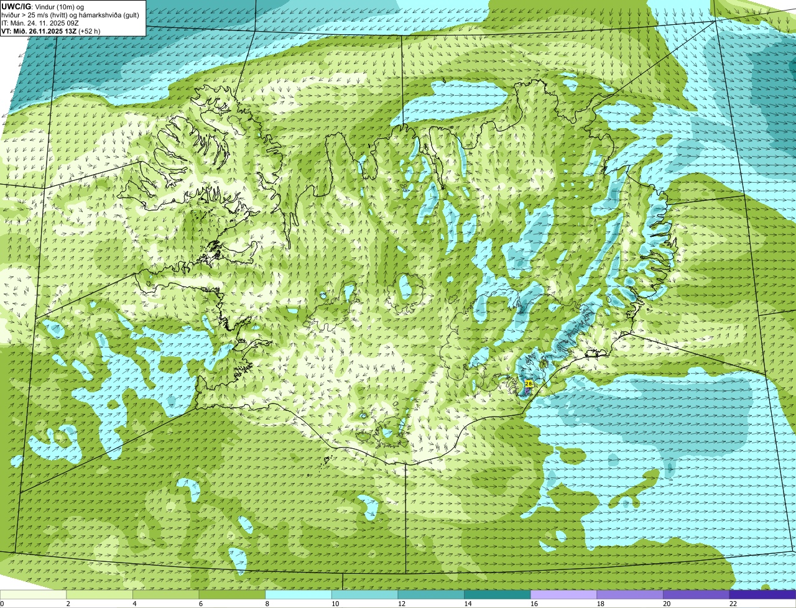This screenshot has height=608, width=796.
Task: Click the color swatch above 22 m/s
Action: 762,594
